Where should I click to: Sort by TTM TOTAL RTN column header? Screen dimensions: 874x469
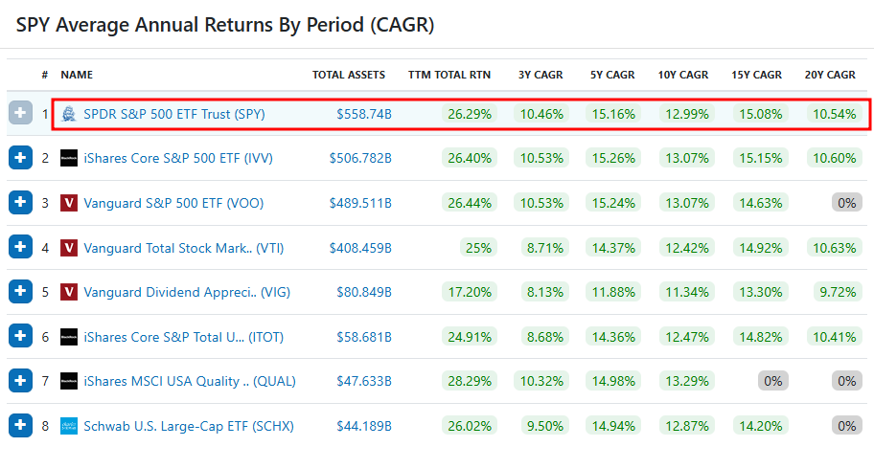pyautogui.click(x=449, y=75)
